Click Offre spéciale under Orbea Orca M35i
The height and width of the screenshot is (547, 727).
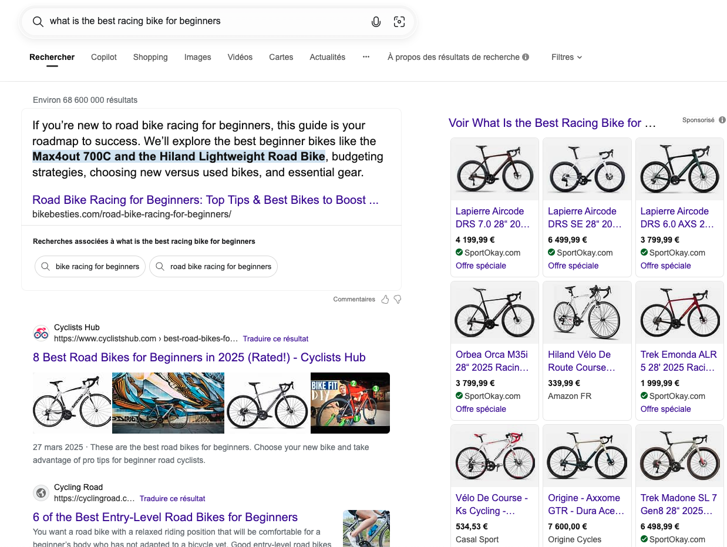(481, 409)
